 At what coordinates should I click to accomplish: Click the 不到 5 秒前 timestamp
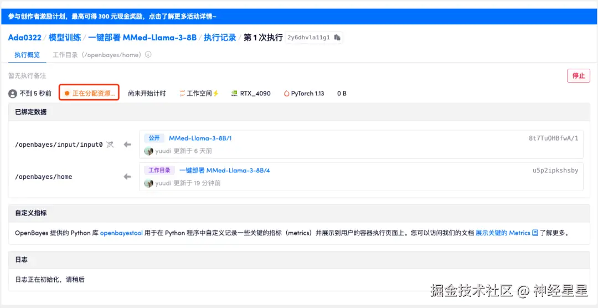35,94
